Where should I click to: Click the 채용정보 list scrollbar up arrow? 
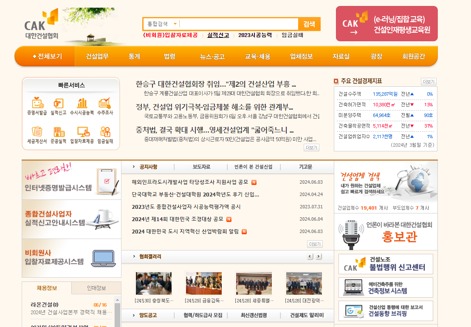(x=118, y=300)
